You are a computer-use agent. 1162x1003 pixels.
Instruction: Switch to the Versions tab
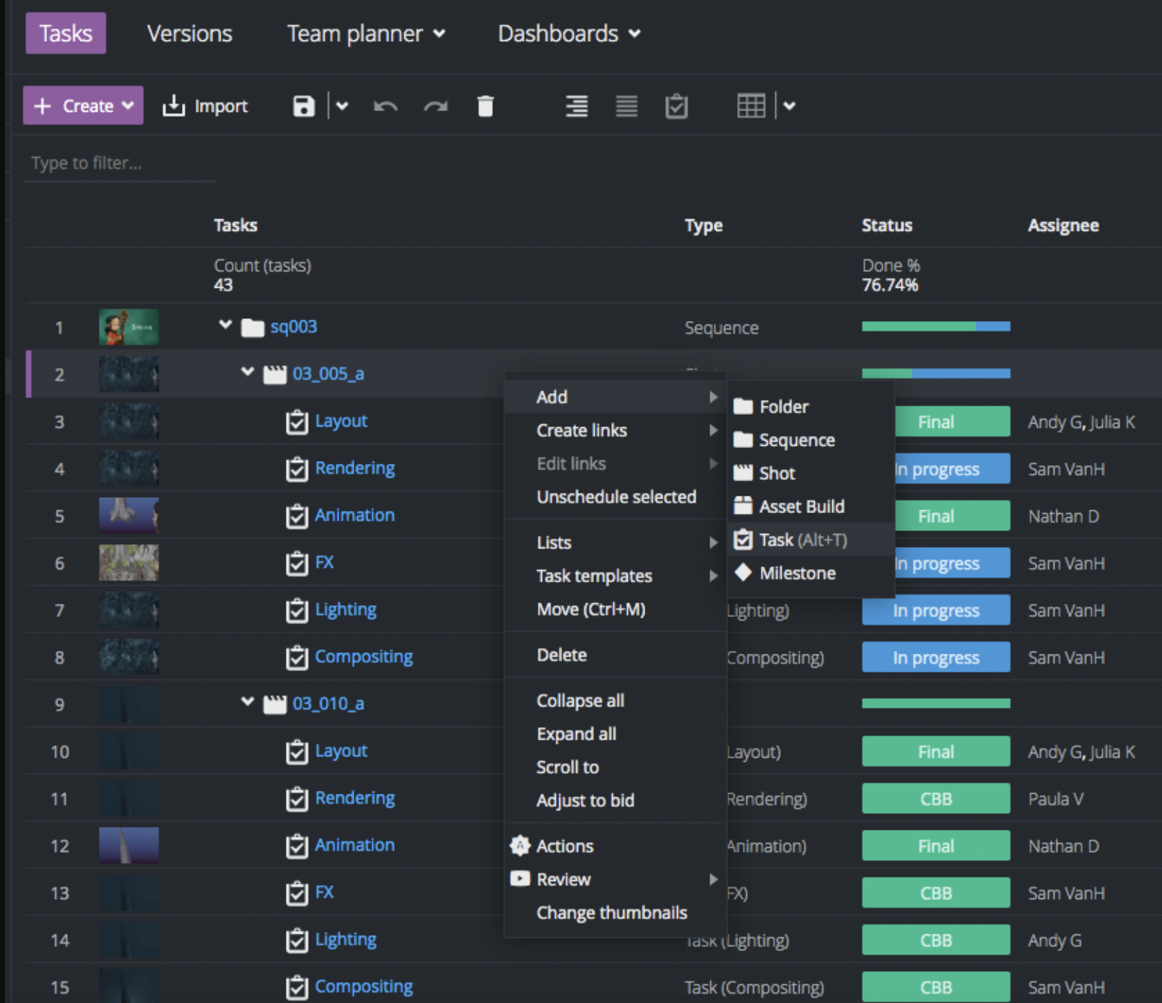(190, 34)
